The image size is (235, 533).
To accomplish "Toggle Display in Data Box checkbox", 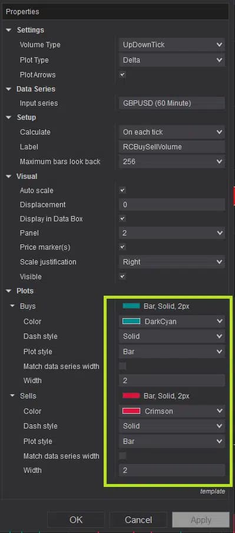I will click(x=123, y=219).
